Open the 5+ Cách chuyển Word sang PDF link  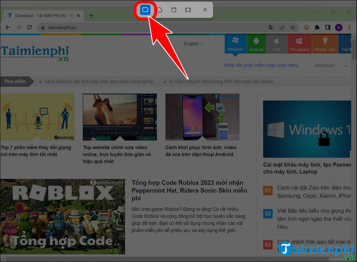coord(220,81)
